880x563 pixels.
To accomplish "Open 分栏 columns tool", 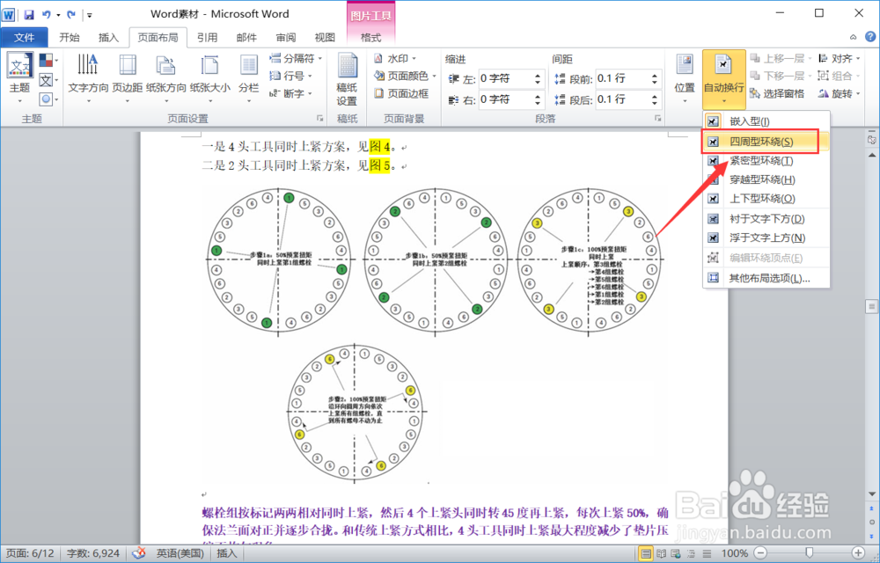I will coord(249,78).
